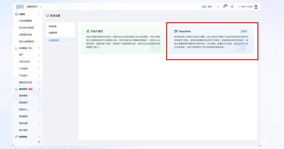
Task: Select the DeepSeek model card title
Action: 185,31
